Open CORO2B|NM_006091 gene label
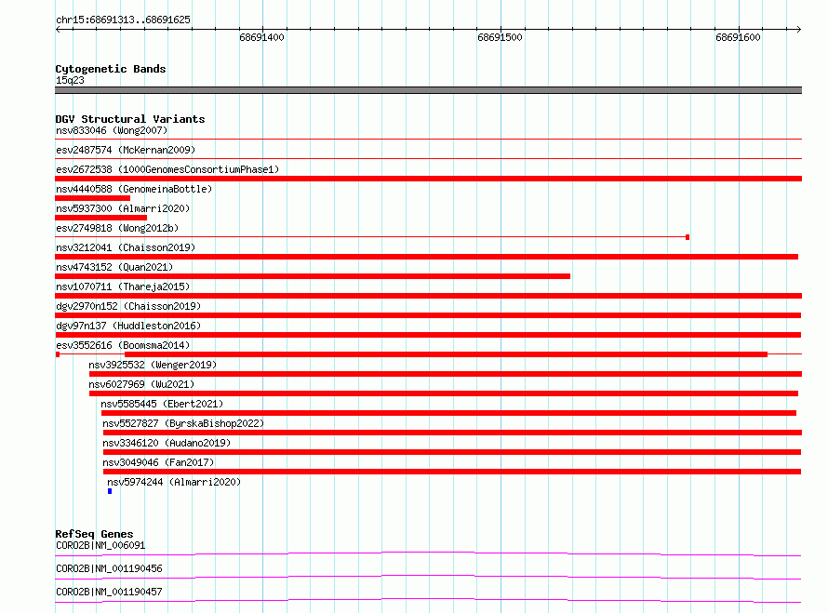The image size is (828, 613). pyautogui.click(x=100, y=545)
